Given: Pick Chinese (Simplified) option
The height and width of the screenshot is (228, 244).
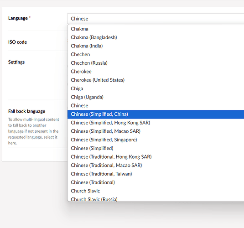Looking at the screenshot, I should coord(156,148).
